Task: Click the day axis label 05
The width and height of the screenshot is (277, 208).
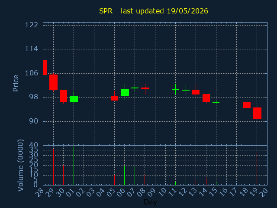Action: tap(111, 192)
